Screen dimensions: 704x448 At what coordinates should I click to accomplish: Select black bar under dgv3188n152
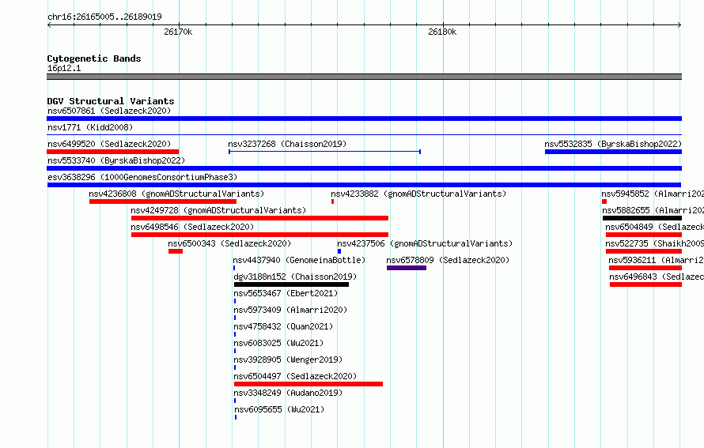click(291, 284)
